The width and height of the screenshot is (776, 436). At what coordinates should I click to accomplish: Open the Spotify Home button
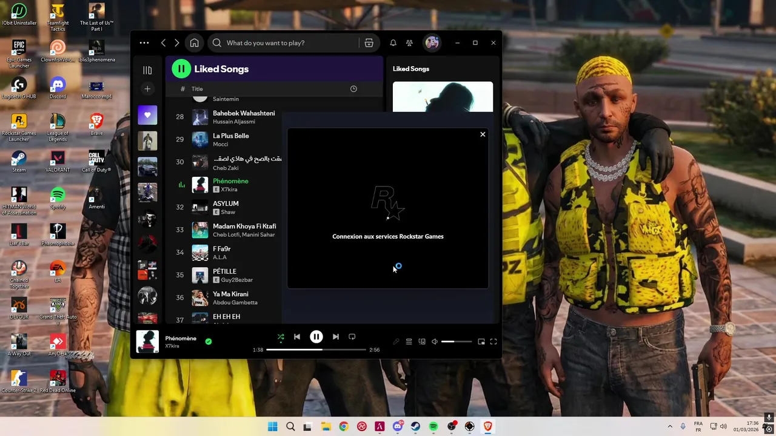click(194, 43)
